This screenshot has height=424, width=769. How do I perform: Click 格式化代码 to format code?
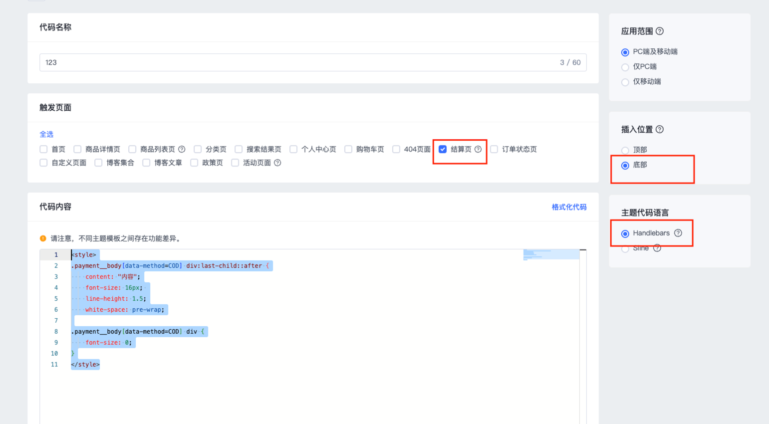click(x=569, y=207)
